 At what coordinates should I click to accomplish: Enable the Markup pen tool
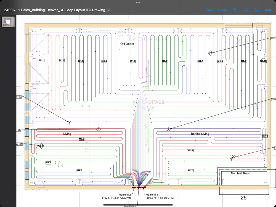(x=257, y=10)
